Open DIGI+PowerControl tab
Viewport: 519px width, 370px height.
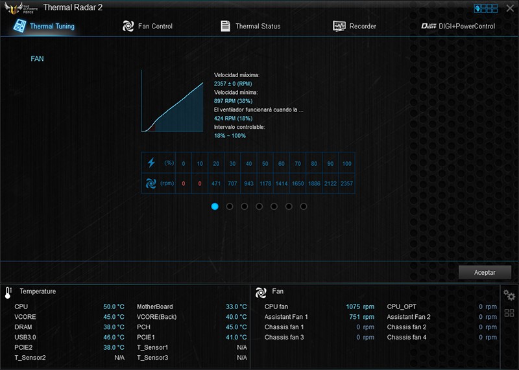tap(458, 26)
